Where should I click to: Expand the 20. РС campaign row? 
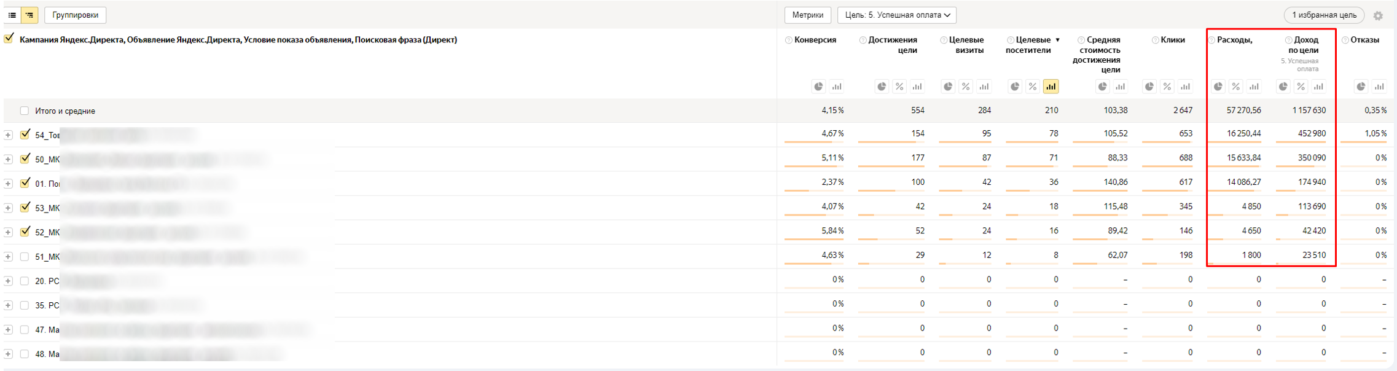(x=8, y=281)
